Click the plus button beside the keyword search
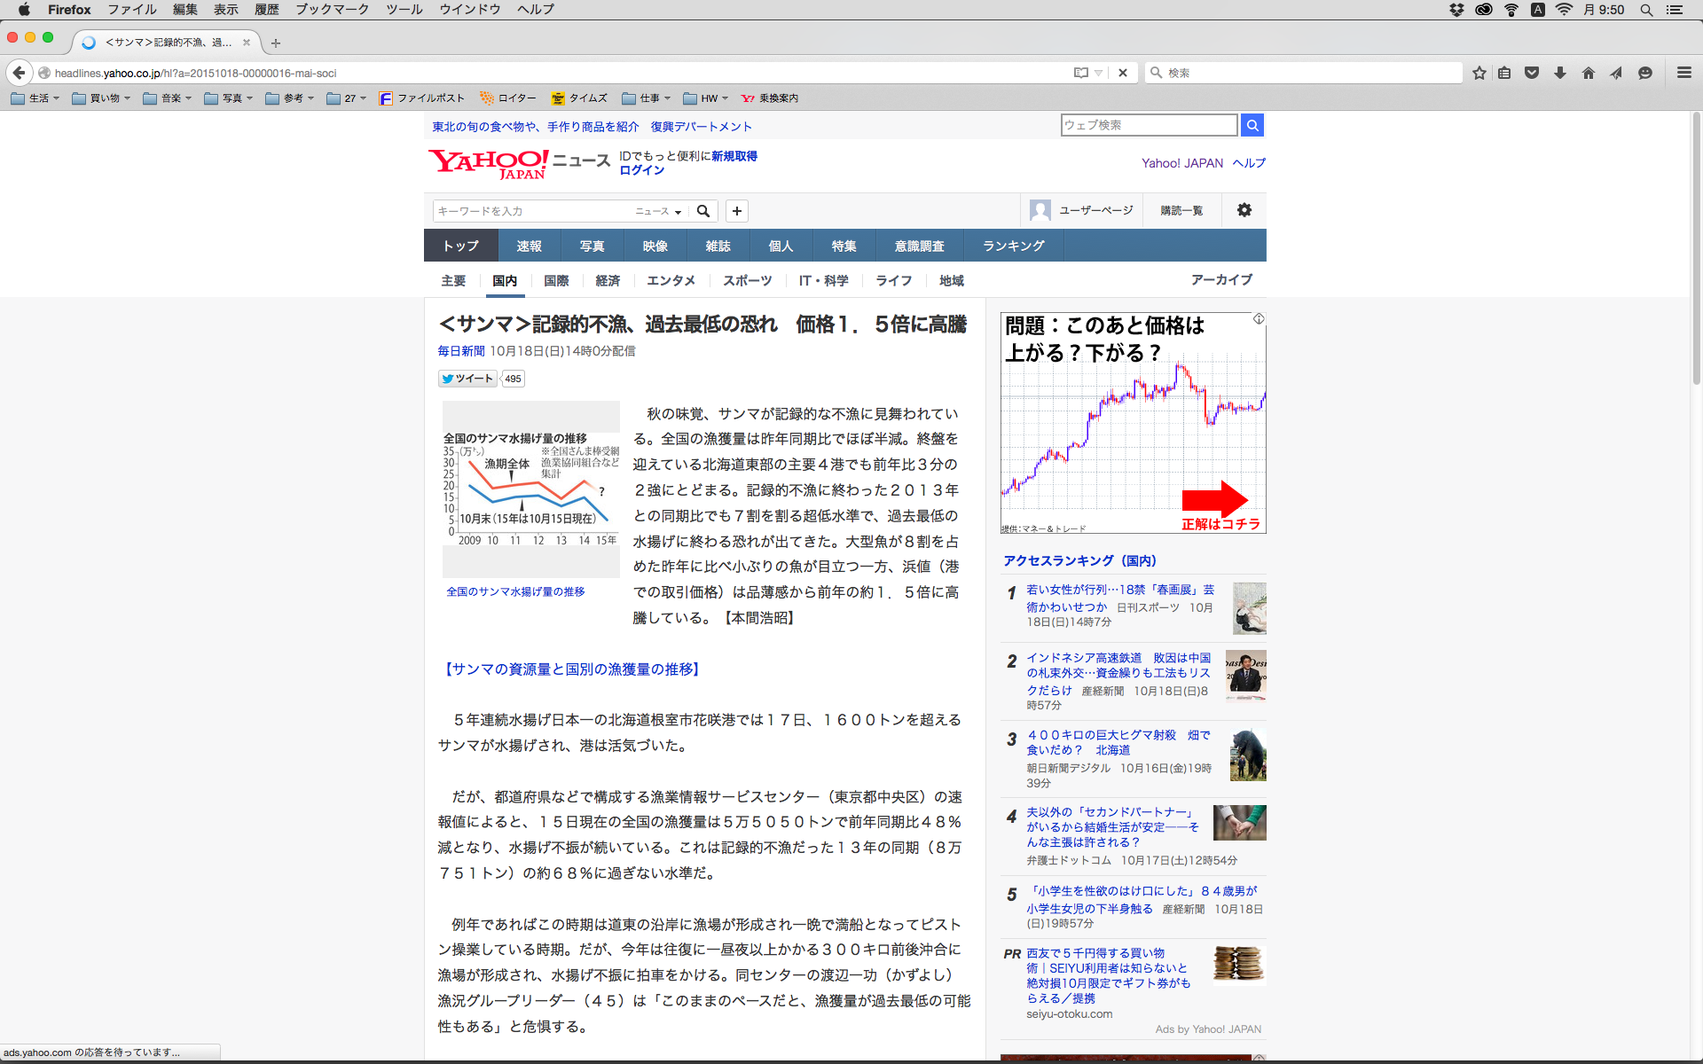Viewport: 1703px width, 1064px height. coord(737,211)
